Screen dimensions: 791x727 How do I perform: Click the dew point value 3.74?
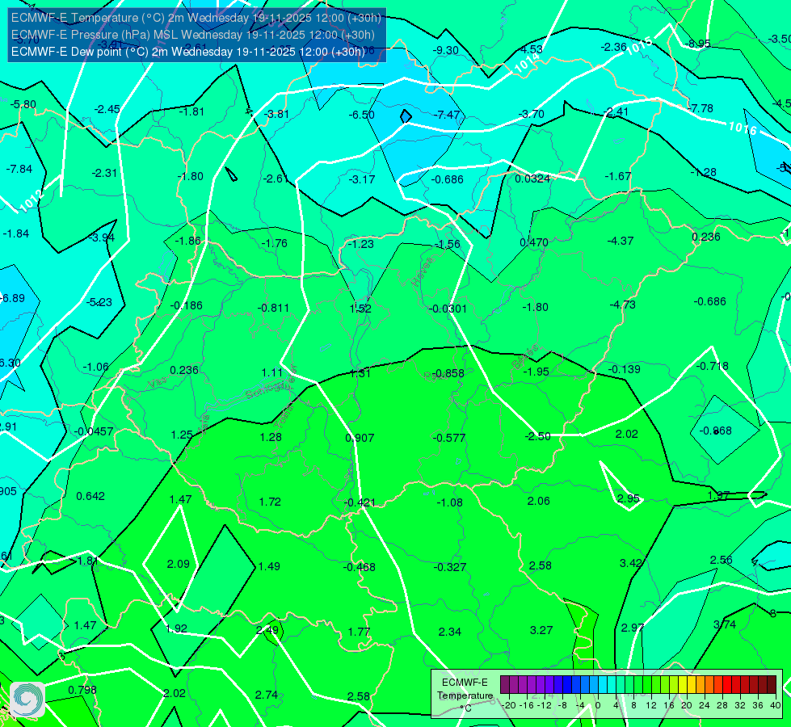pyautogui.click(x=725, y=624)
